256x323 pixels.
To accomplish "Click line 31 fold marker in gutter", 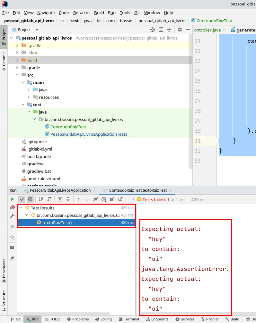I will click(216, 141).
